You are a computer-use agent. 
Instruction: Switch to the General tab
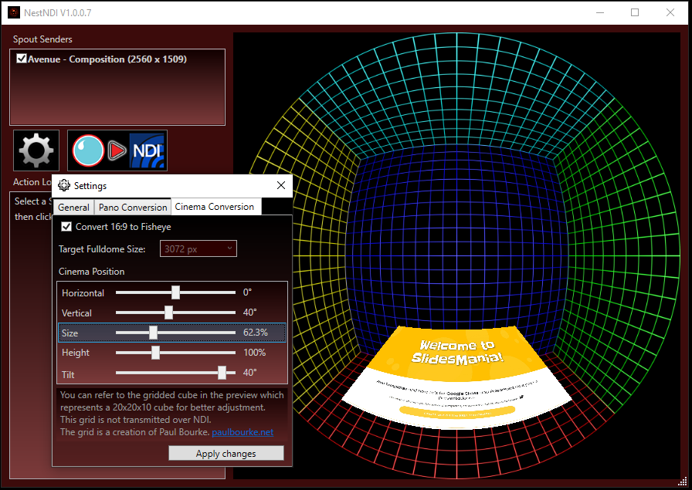[x=74, y=208]
